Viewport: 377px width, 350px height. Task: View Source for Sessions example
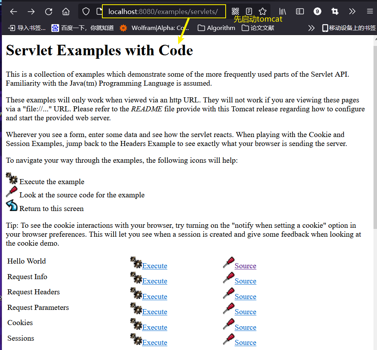coord(245,343)
